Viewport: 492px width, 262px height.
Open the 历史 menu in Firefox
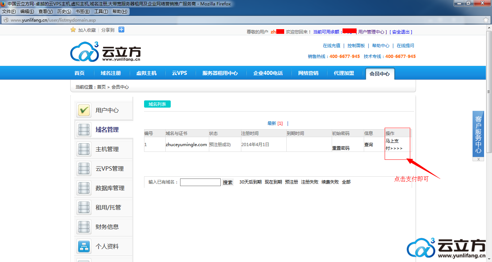click(64, 12)
